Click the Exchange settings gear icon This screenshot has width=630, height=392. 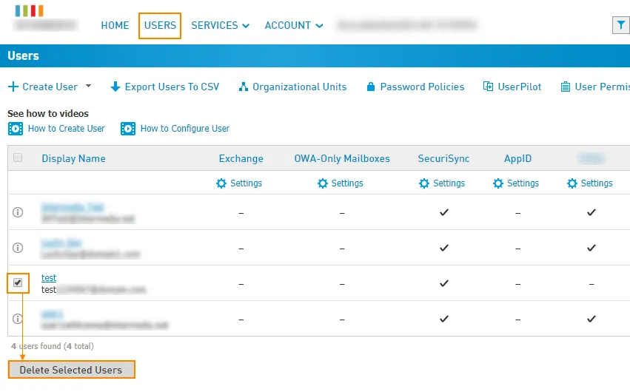pyautogui.click(x=221, y=183)
